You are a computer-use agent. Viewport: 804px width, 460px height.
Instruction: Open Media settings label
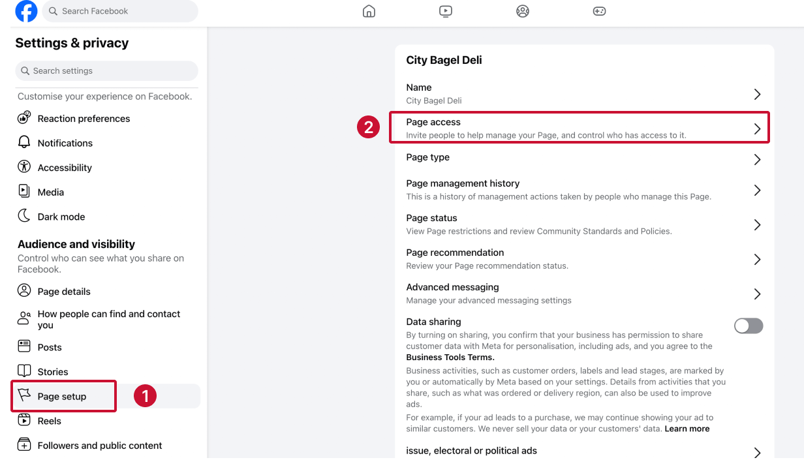(51, 192)
